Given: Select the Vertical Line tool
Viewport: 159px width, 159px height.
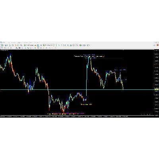Looking at the screenshot, I should point(8,48).
